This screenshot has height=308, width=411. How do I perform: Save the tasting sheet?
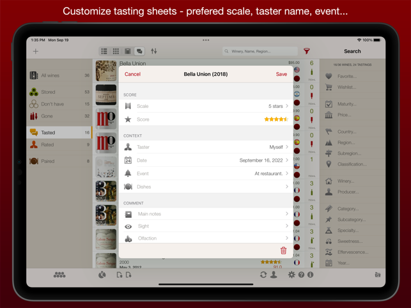[281, 74]
